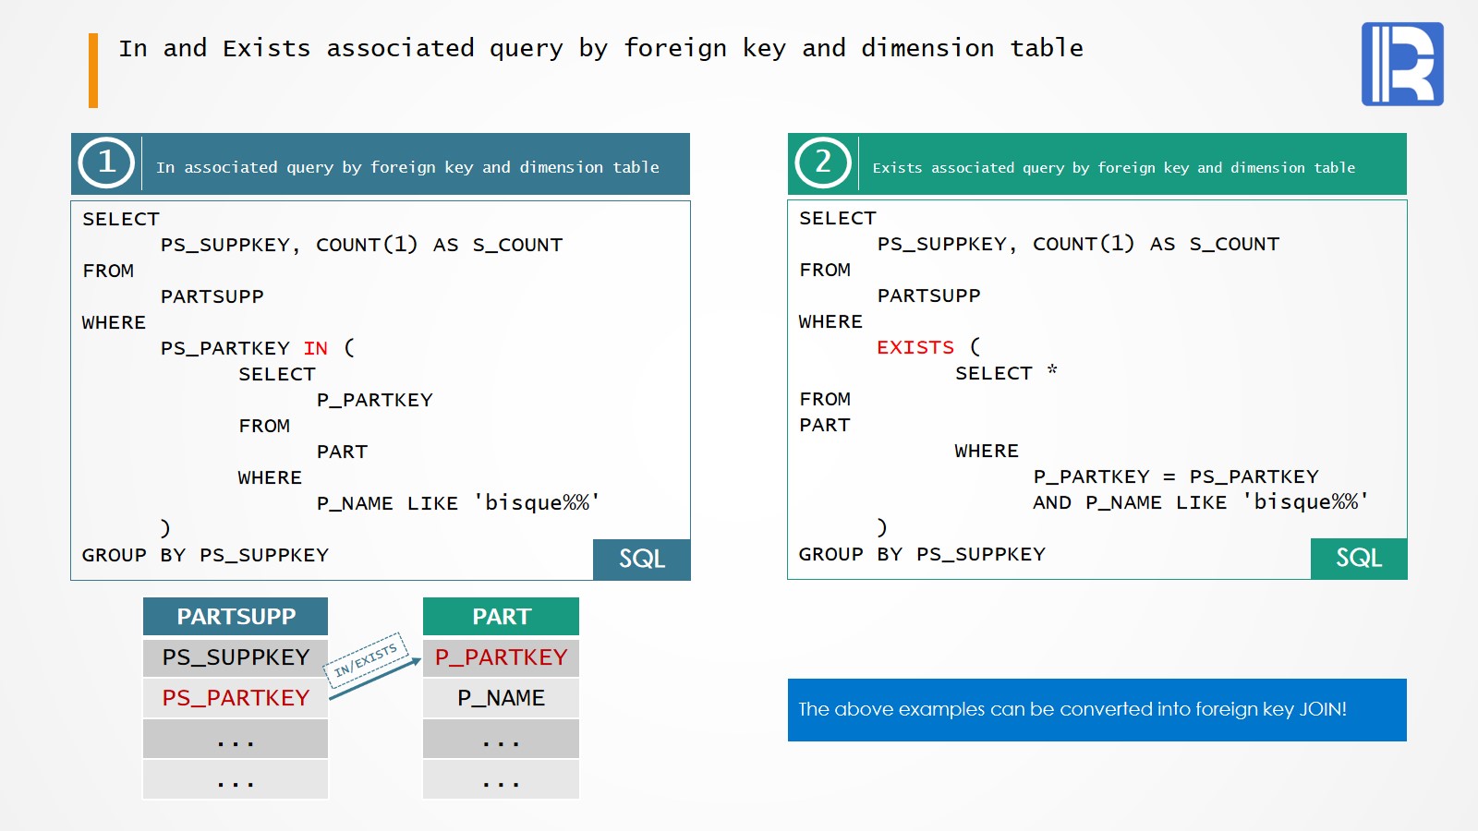Click the PS_SUPPKEY table cell
Viewport: 1478px width, 831px height.
236,657
